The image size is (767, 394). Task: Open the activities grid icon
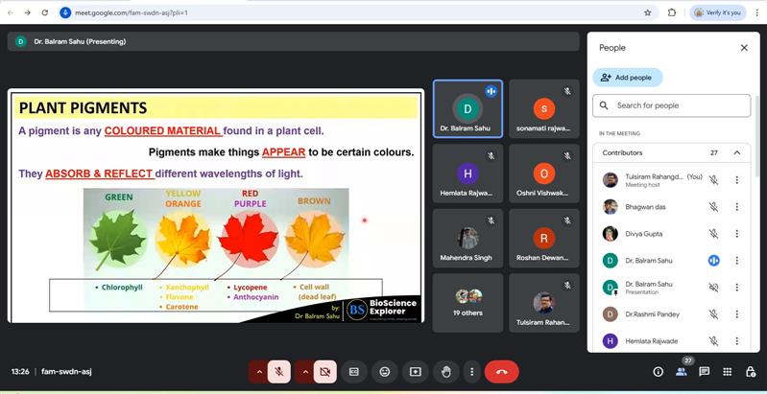coord(728,372)
